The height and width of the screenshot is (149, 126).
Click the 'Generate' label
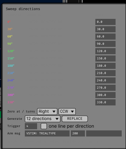pyautogui.click(x=15, y=119)
